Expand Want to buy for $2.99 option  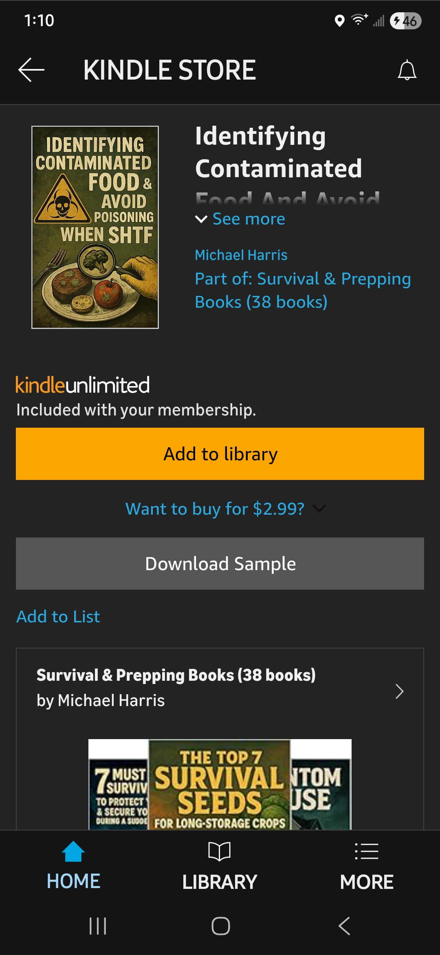pos(225,509)
